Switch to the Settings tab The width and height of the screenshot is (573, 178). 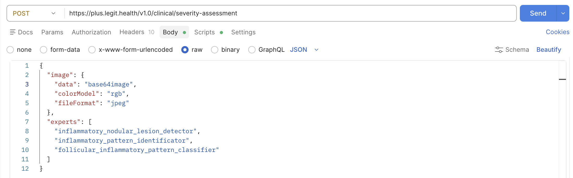[x=243, y=32]
